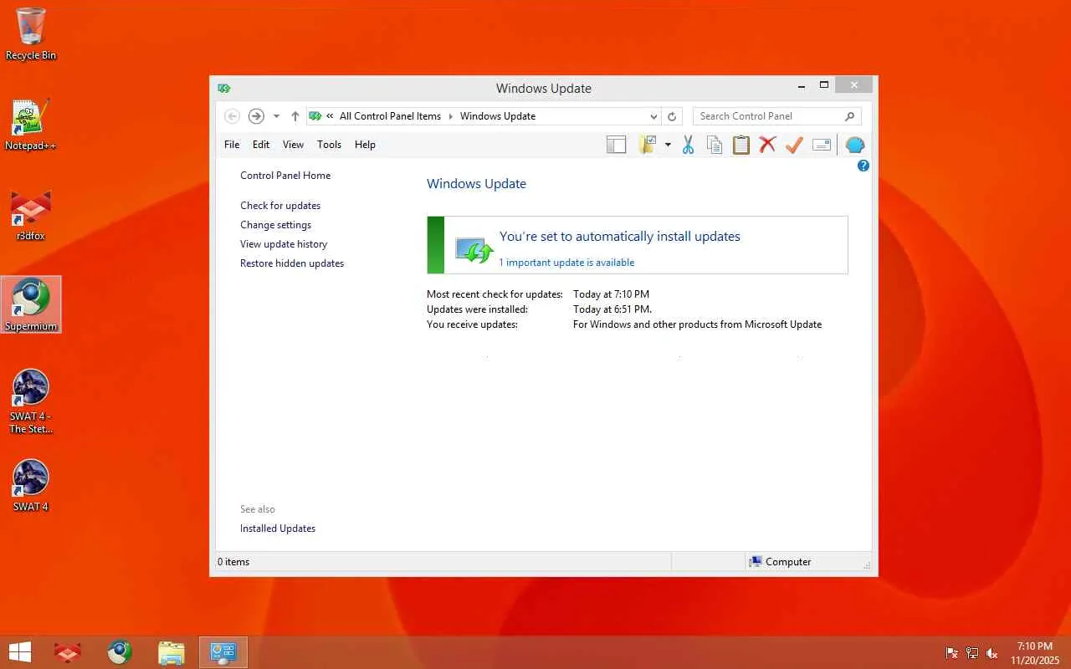Screen dimensions: 1071x669
Task: Click the breadcrumb double-chevron expander
Action: [331, 116]
